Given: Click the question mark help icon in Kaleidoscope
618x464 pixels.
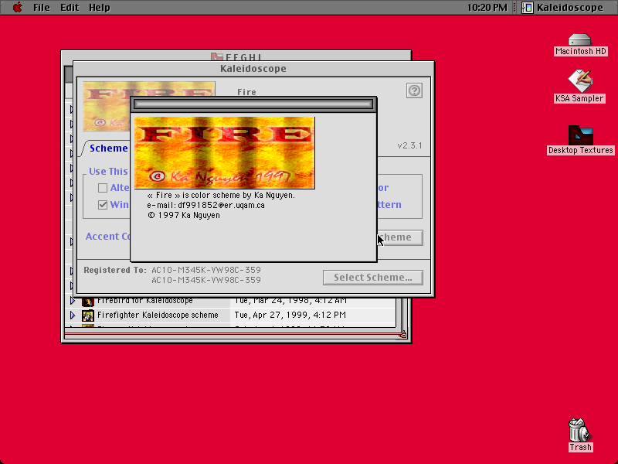Looking at the screenshot, I should pos(414,90).
